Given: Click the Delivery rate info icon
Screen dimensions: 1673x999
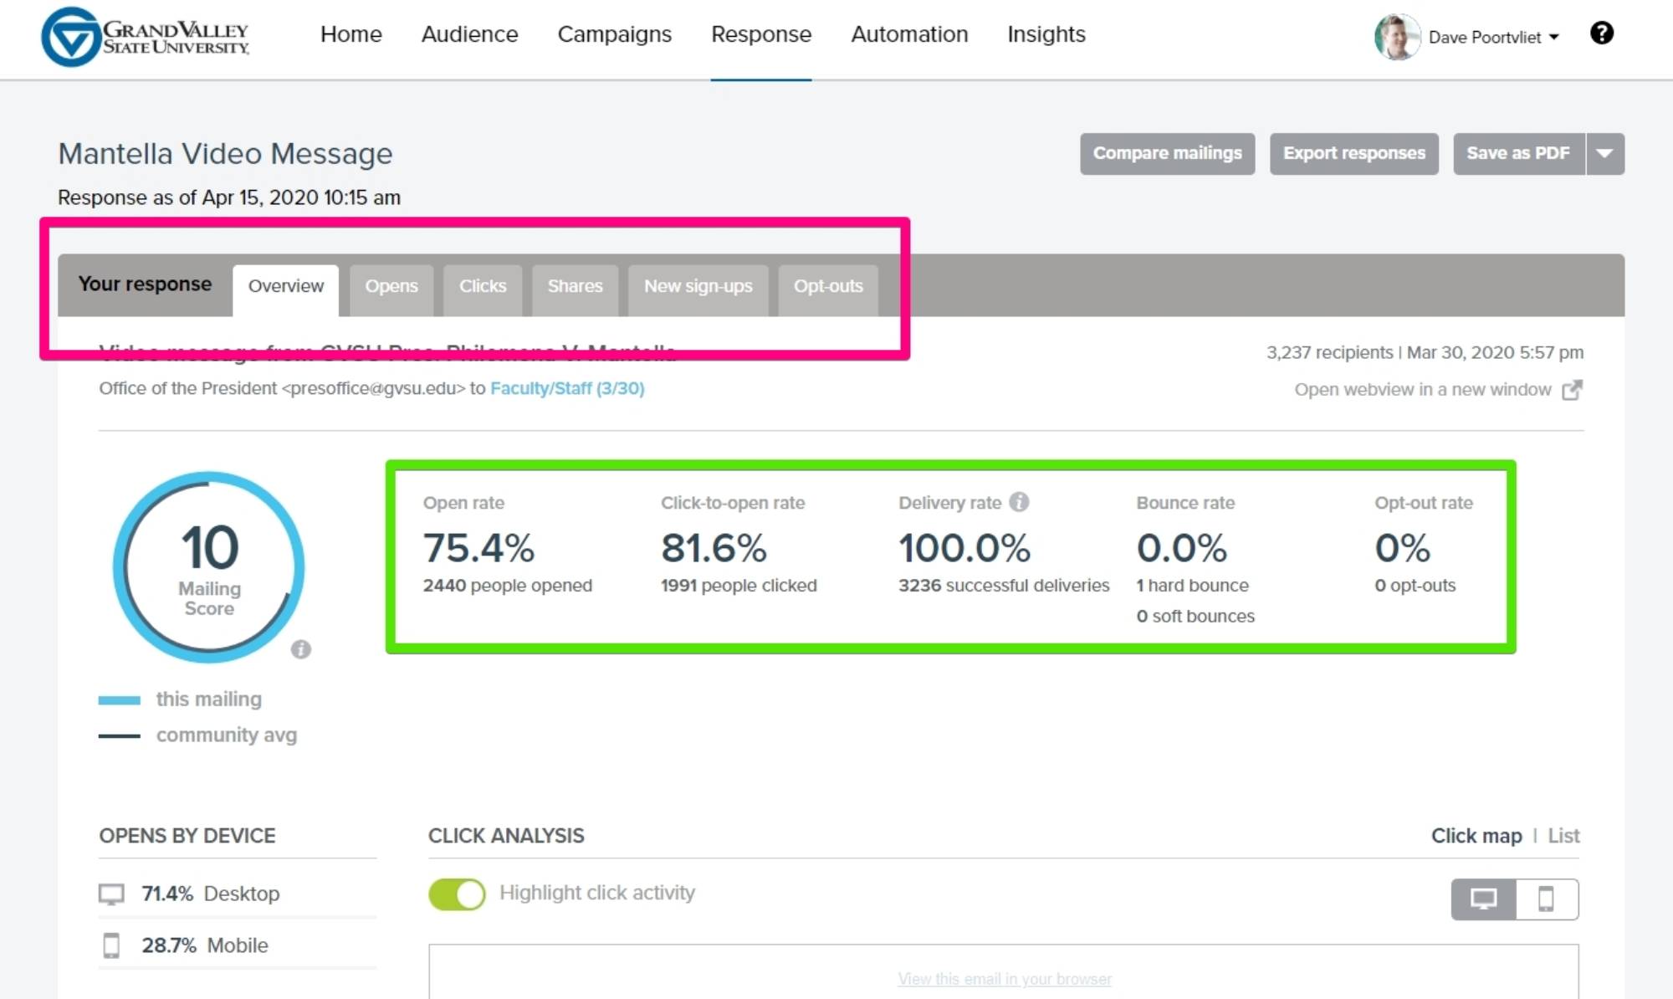Looking at the screenshot, I should (1019, 502).
